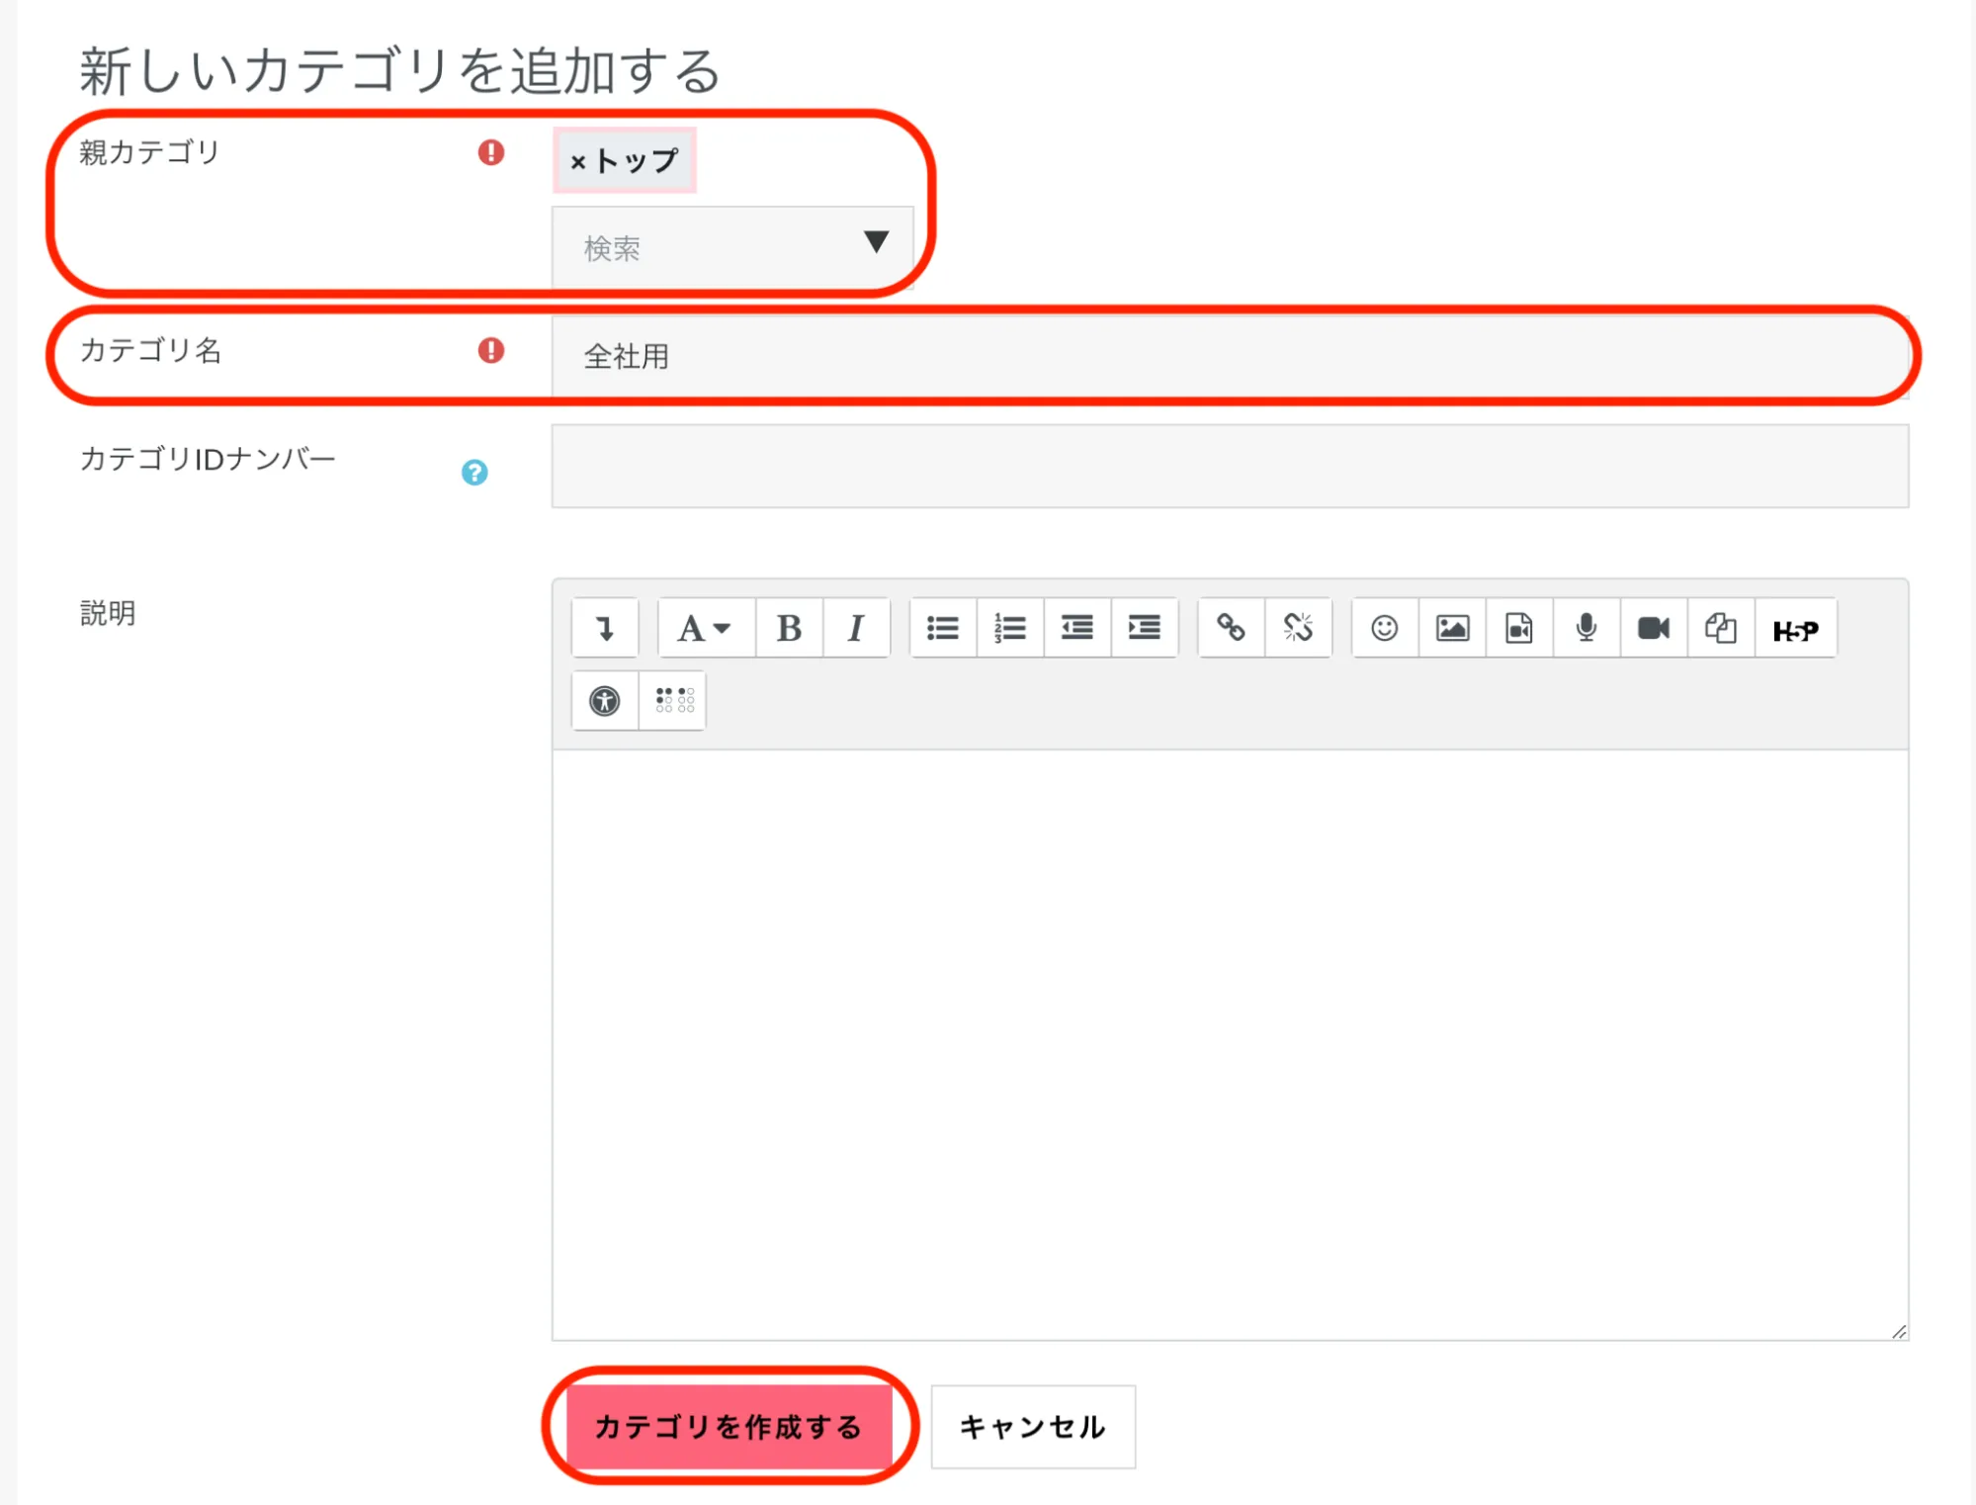The image size is (1976, 1505).
Task: Click the insert link icon
Action: [1231, 628]
